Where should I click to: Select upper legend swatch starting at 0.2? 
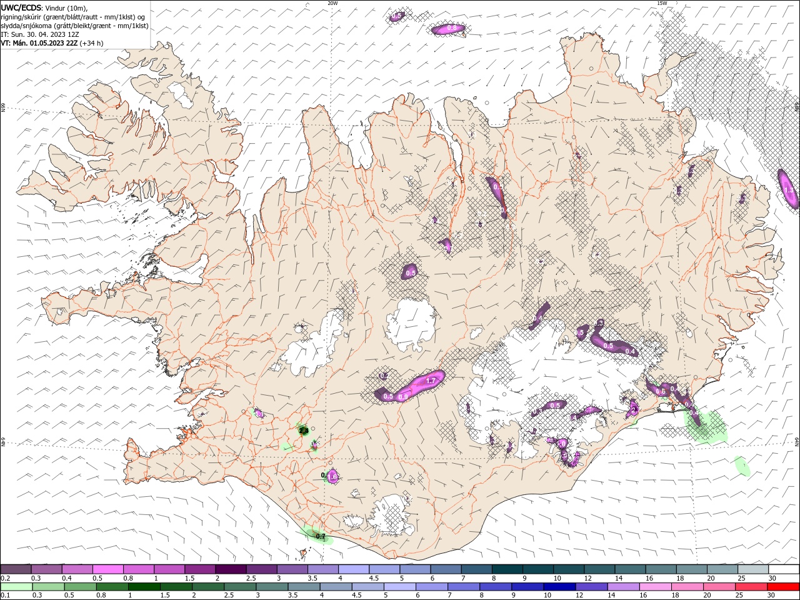tap(16, 569)
